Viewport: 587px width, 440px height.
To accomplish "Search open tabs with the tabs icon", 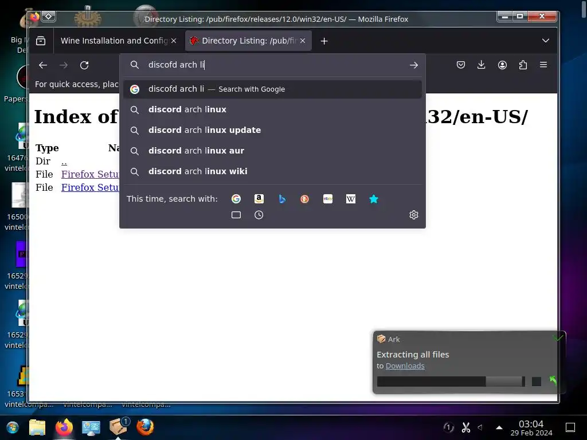I will point(236,215).
